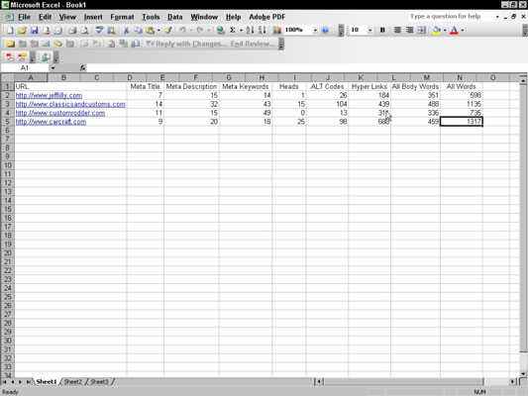Viewport: 528px width, 396px height.
Task: Open the http://www.jeffilly.com link
Action: [49, 96]
